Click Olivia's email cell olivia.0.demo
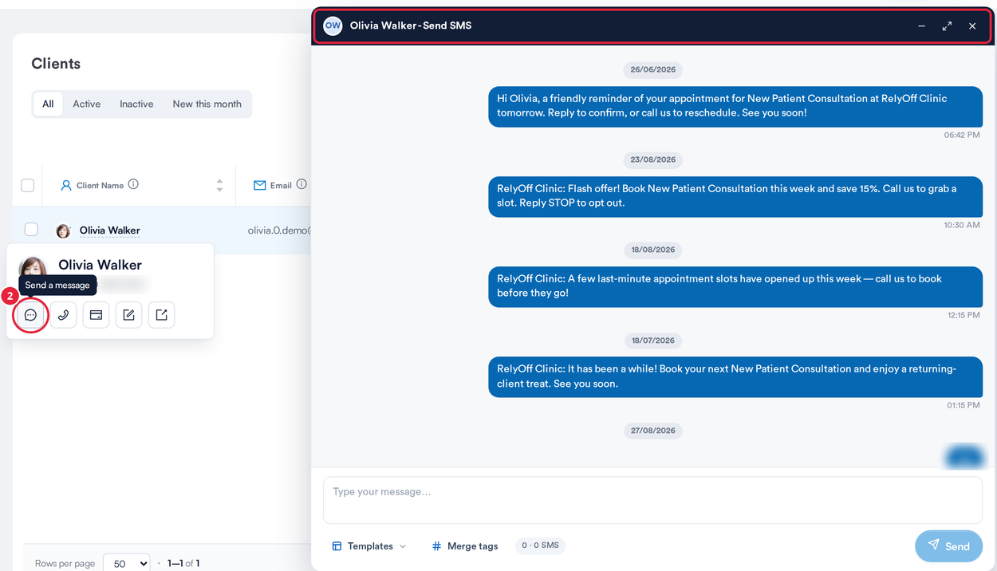997x571 pixels. tap(278, 230)
